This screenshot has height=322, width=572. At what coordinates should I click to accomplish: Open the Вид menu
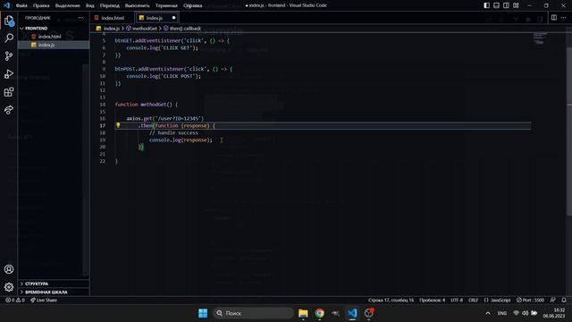point(89,5)
